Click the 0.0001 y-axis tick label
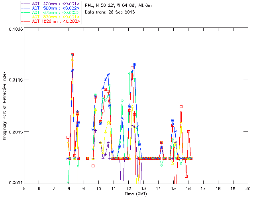 click(16, 183)
